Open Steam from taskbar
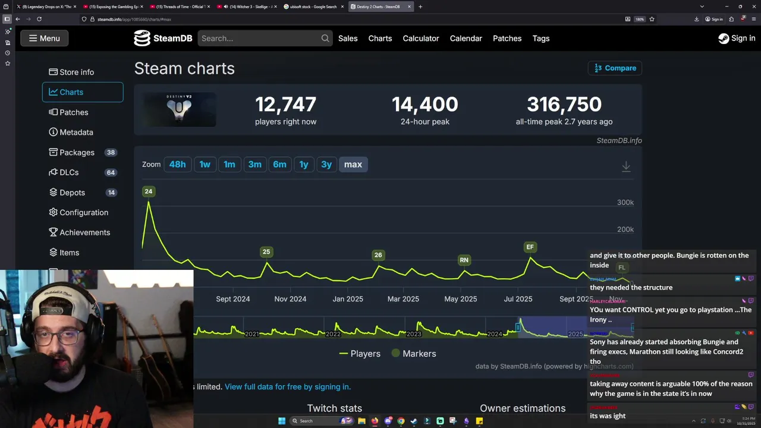 tap(414, 421)
